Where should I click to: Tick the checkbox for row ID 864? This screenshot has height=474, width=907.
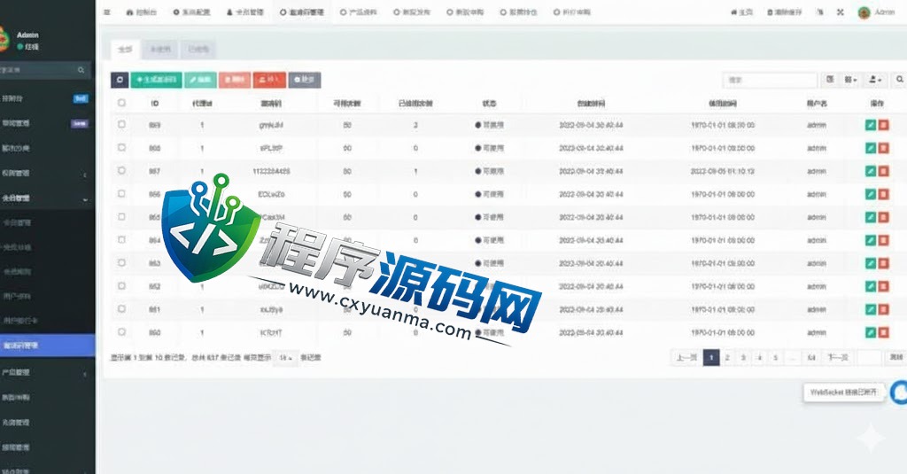pyautogui.click(x=121, y=239)
